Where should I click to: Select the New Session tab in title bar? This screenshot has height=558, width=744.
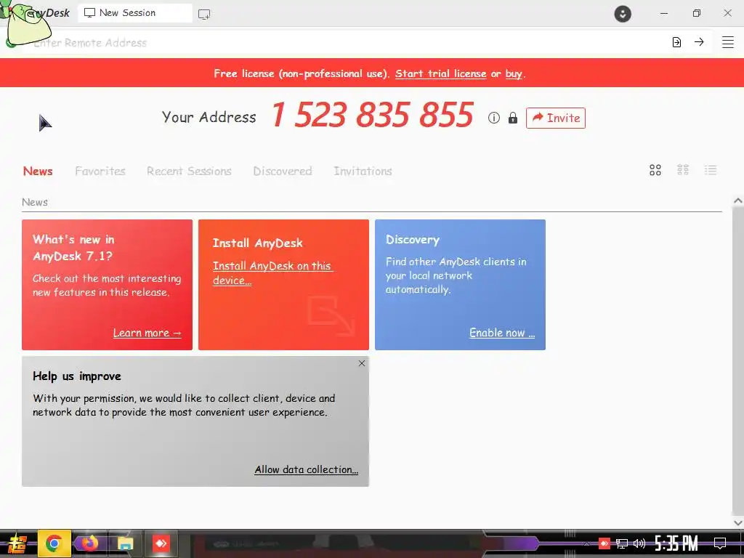[134, 13]
